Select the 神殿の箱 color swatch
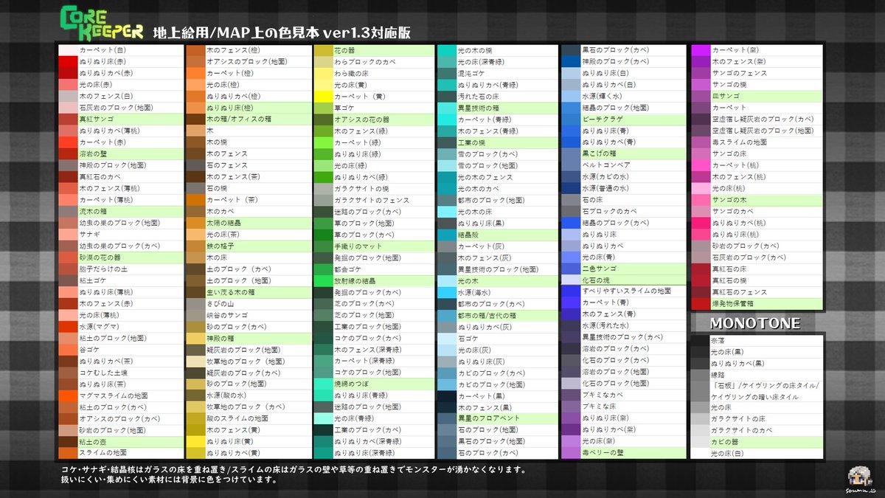This screenshot has width=885, height=498. (x=196, y=338)
